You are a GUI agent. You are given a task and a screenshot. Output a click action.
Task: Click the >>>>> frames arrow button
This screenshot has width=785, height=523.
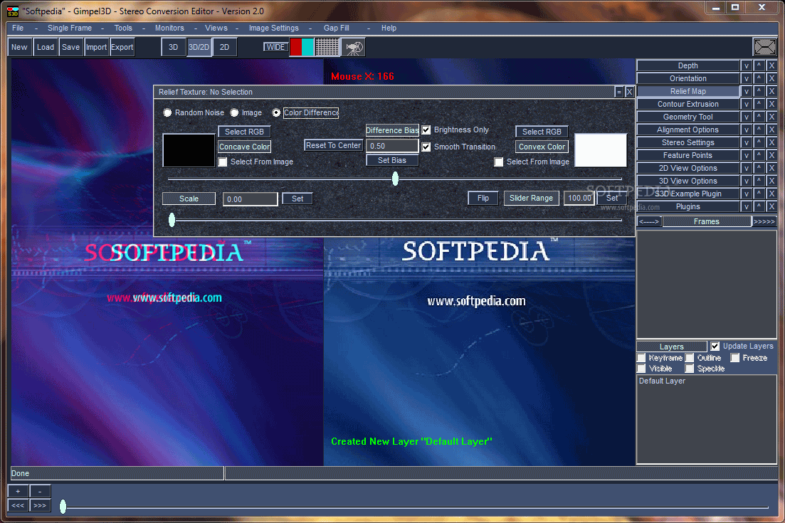[764, 221]
